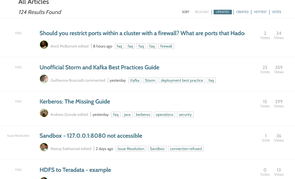Click Guilherme Braccialli's avatar icon
Screen dimensions: 295x179
(44, 79)
